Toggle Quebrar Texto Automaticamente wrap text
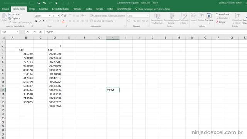Image resolution: width=247 pixels, height=139 pixels. coord(108,16)
